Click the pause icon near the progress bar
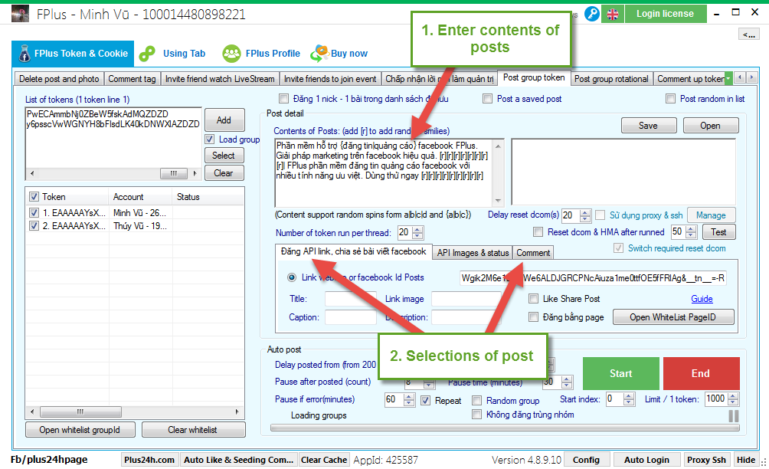The width and height of the screenshot is (769, 469). (734, 416)
